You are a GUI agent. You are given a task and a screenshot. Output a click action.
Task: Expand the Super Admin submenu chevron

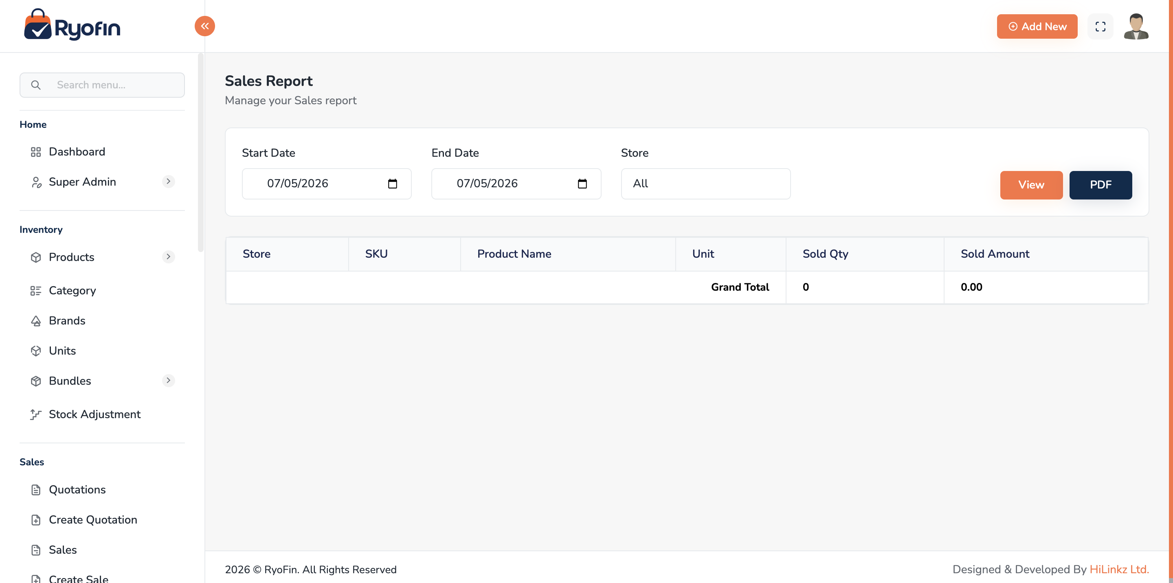click(169, 181)
